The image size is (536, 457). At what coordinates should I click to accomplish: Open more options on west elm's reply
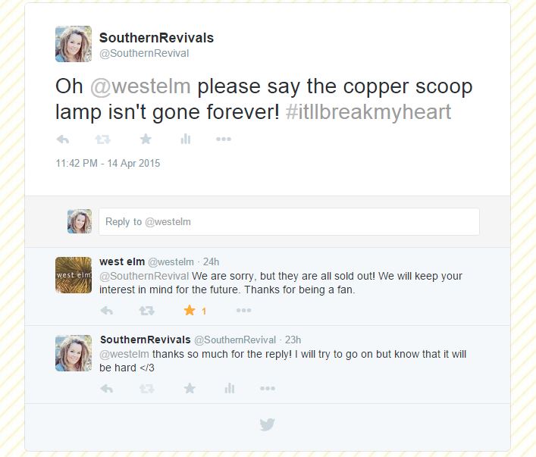243,311
